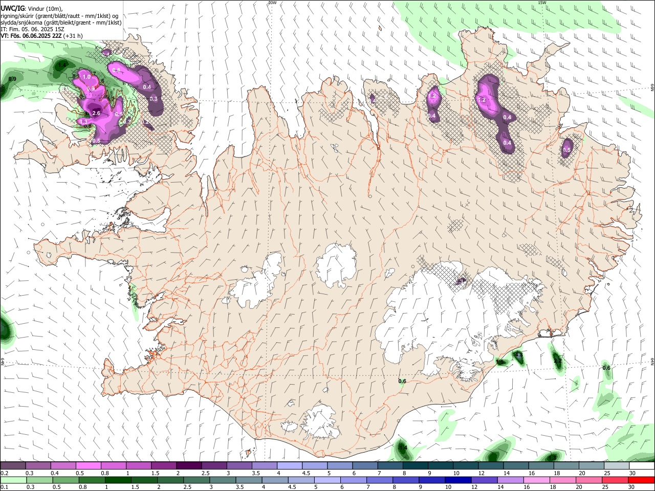Click the 20W longitude label at top

click(272, 3)
